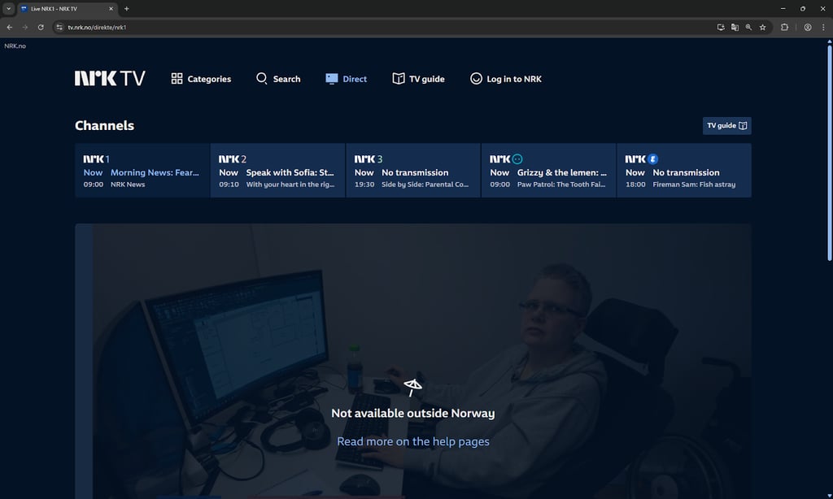The width and height of the screenshot is (833, 499).
Task: Open the tab search dropdown
Action: (8, 8)
